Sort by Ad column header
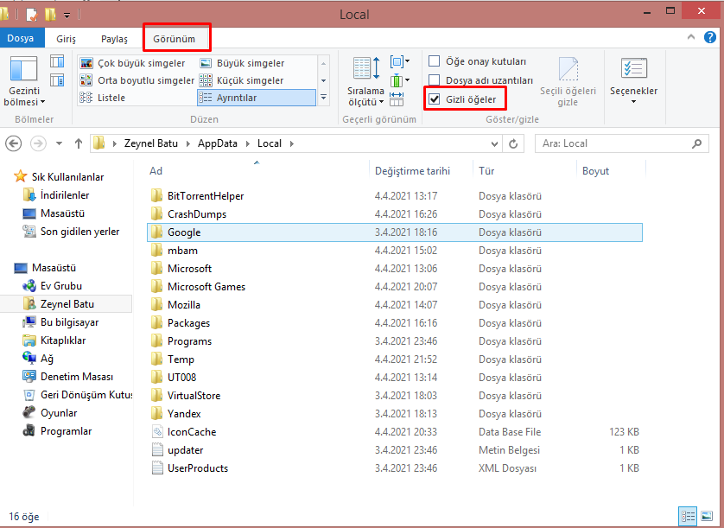The image size is (724, 528). pos(156,171)
